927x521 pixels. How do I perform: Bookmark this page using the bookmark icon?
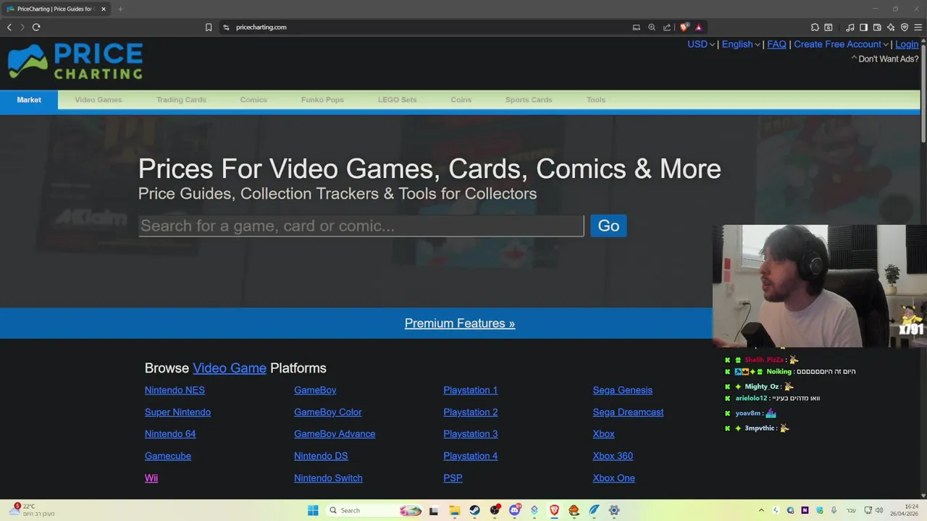pos(209,27)
